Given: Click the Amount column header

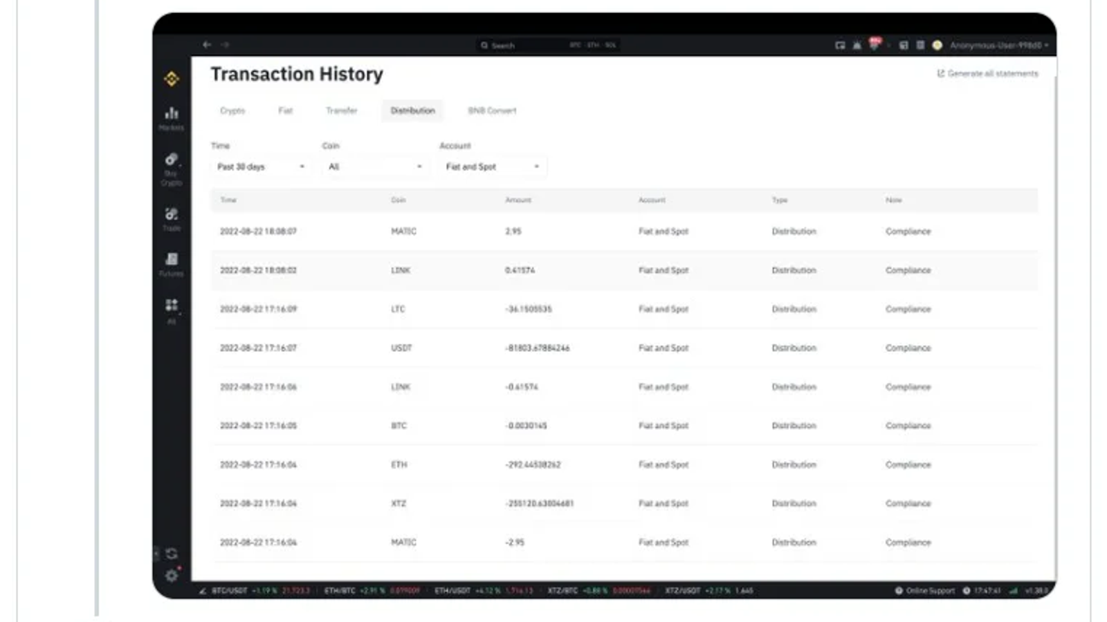Looking at the screenshot, I should (x=518, y=200).
